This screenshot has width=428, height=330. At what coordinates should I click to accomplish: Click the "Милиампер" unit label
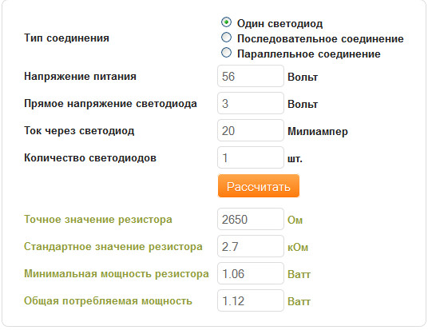click(x=318, y=132)
